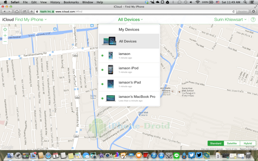
Task: Click the Share toolbar button
Action: click(24, 11)
